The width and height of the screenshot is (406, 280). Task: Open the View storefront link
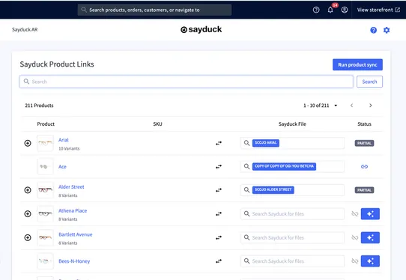click(378, 10)
